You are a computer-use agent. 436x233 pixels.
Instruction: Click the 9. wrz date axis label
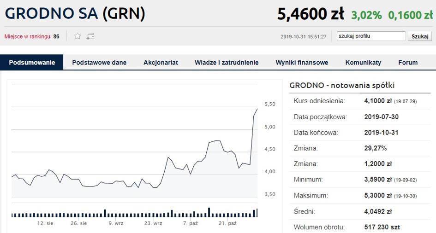pos(116,223)
